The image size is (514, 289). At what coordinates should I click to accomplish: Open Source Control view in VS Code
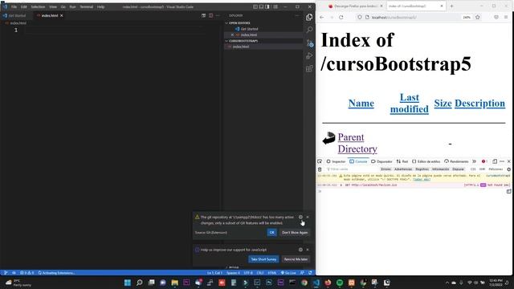click(x=310, y=43)
